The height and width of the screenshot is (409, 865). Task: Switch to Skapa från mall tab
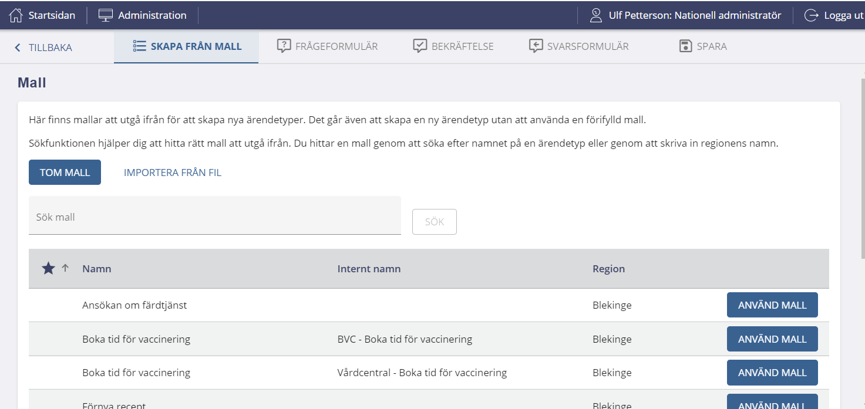(187, 46)
